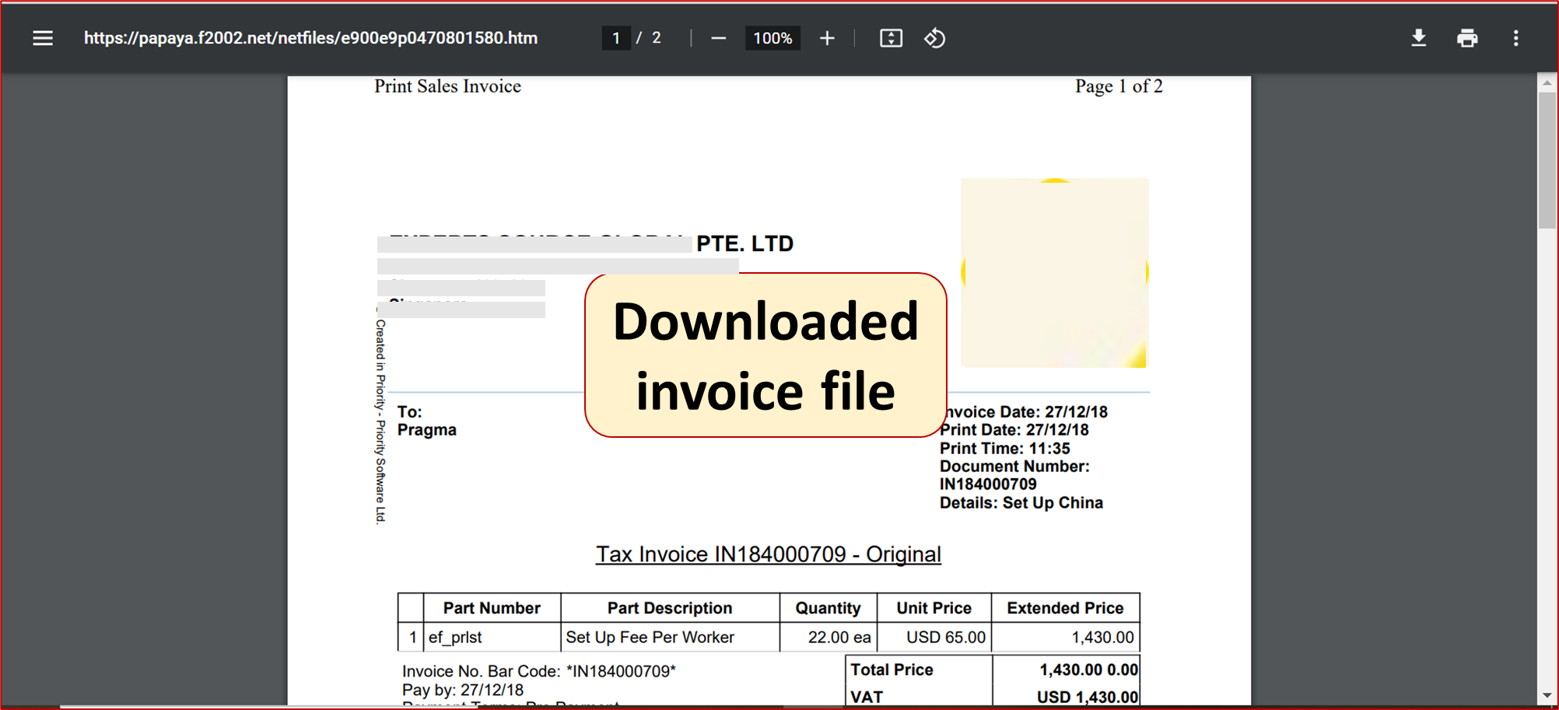
Task: Open the PDF viewer hamburger menu
Action: click(x=42, y=38)
